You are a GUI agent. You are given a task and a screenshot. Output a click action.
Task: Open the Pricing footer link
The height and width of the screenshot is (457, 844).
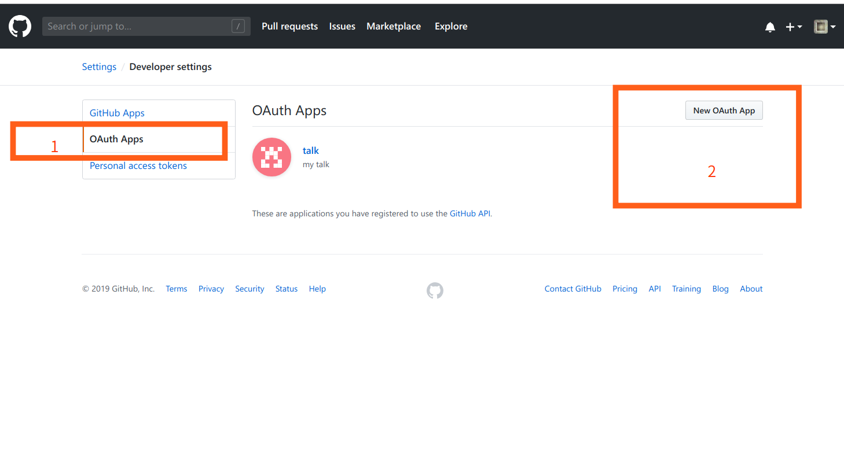click(625, 289)
